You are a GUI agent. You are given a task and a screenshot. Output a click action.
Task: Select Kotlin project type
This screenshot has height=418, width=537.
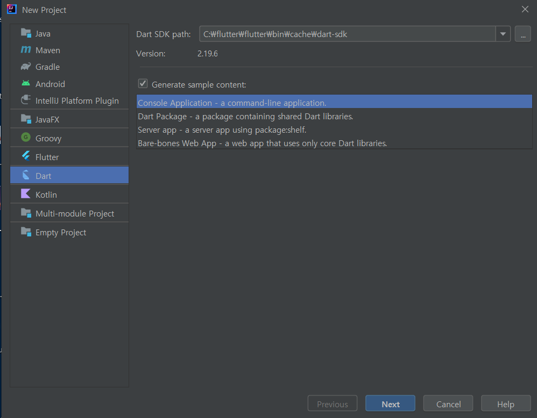pos(69,194)
